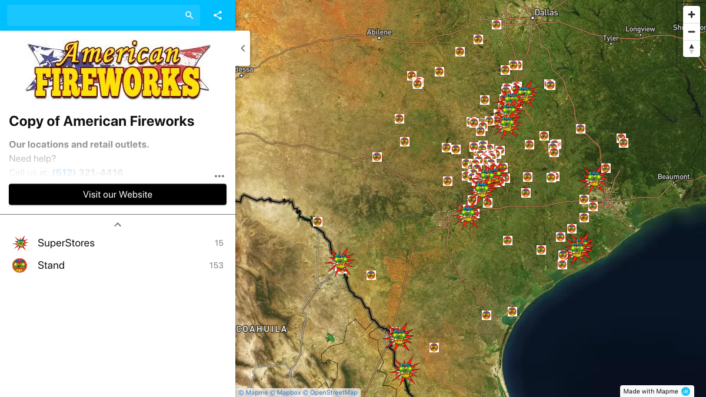Click the Mapme logo in the badge
The image size is (706, 397).
[686, 391]
